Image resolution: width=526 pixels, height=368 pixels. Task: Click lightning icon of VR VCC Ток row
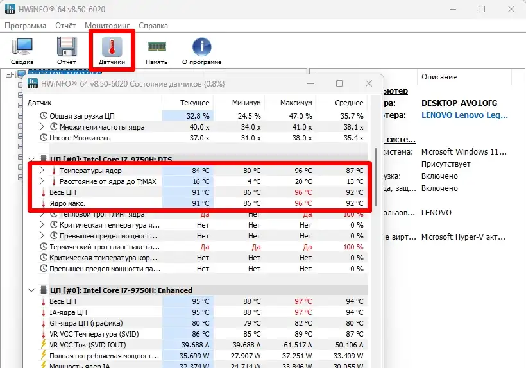[x=43, y=344]
